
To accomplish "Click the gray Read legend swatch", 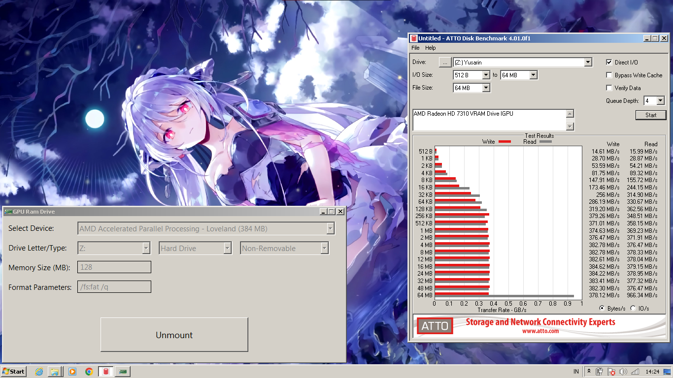I will coord(545,142).
